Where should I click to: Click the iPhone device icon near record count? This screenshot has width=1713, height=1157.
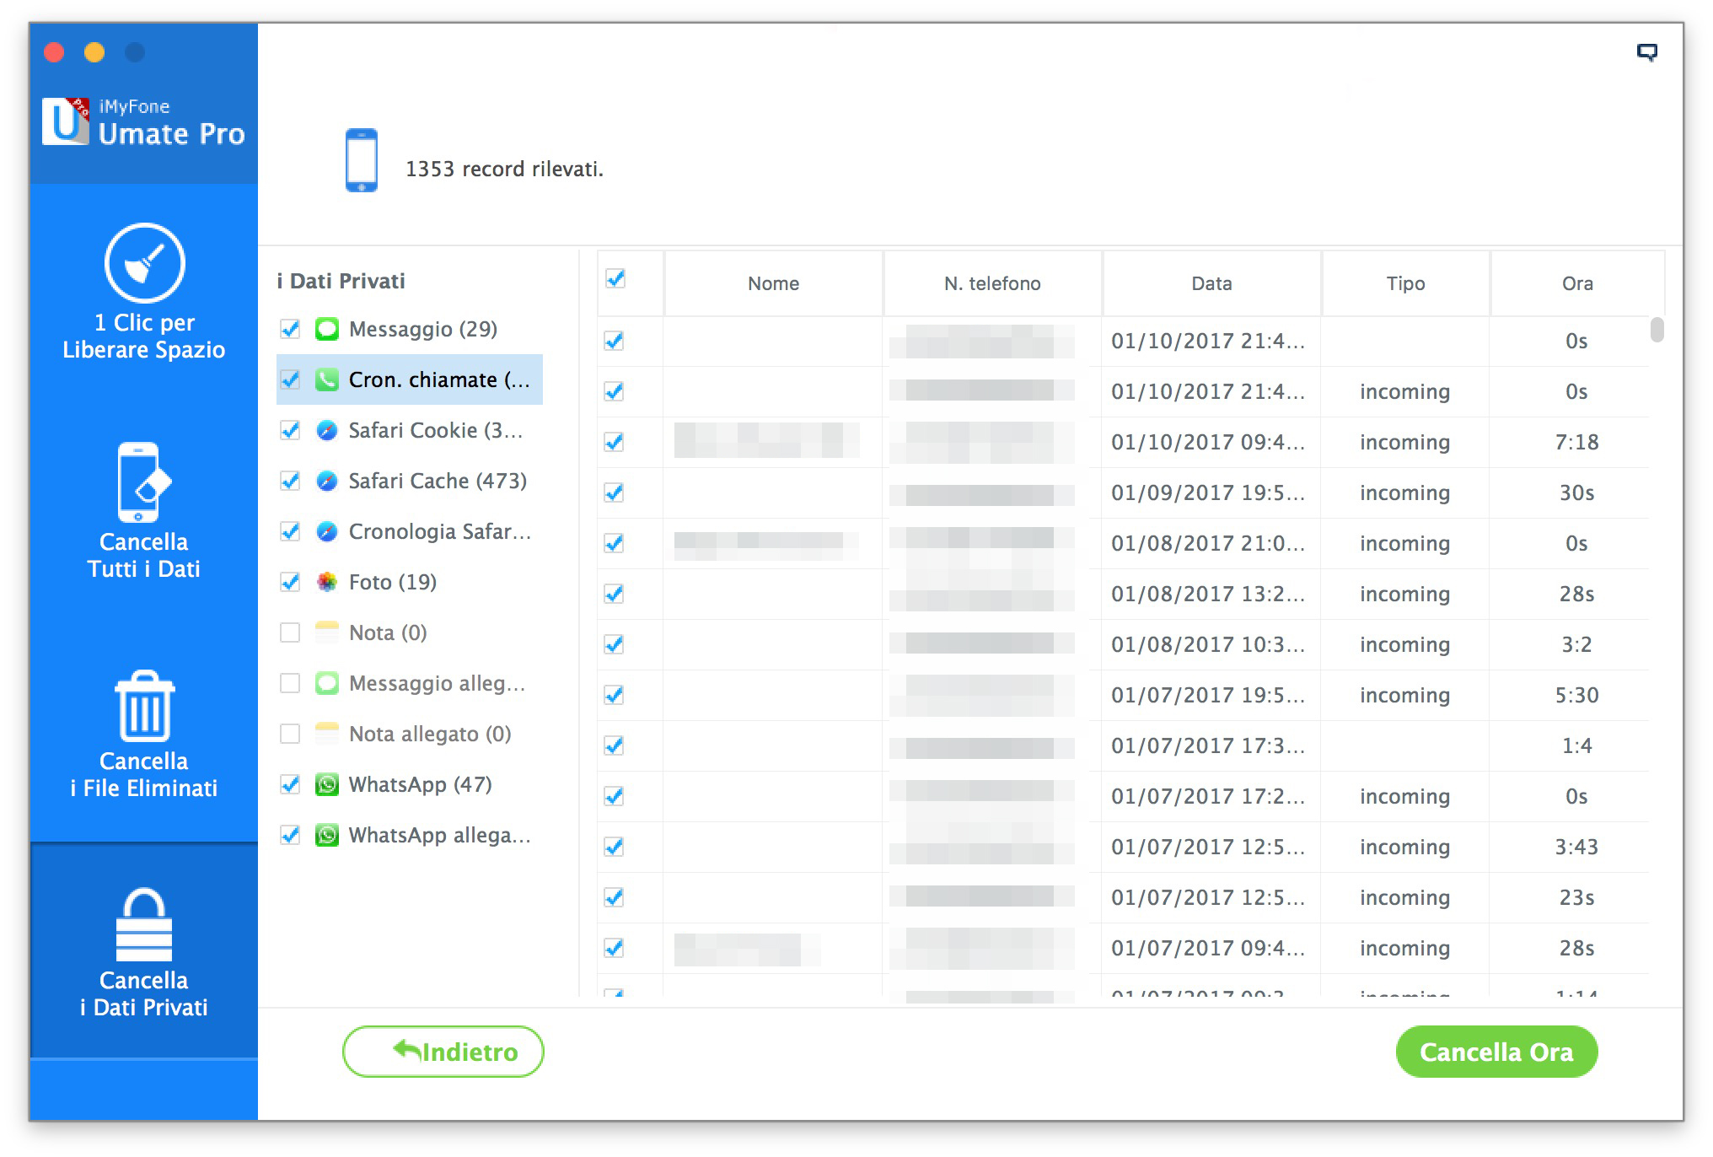click(362, 160)
